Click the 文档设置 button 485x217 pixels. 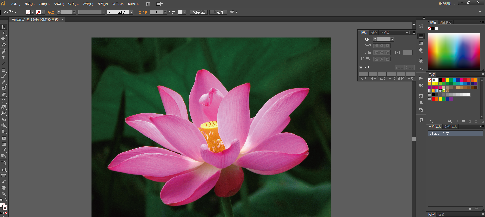click(x=199, y=12)
